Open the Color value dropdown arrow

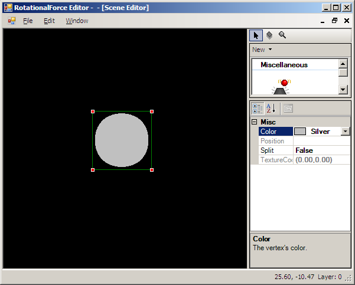pyautogui.click(x=346, y=132)
